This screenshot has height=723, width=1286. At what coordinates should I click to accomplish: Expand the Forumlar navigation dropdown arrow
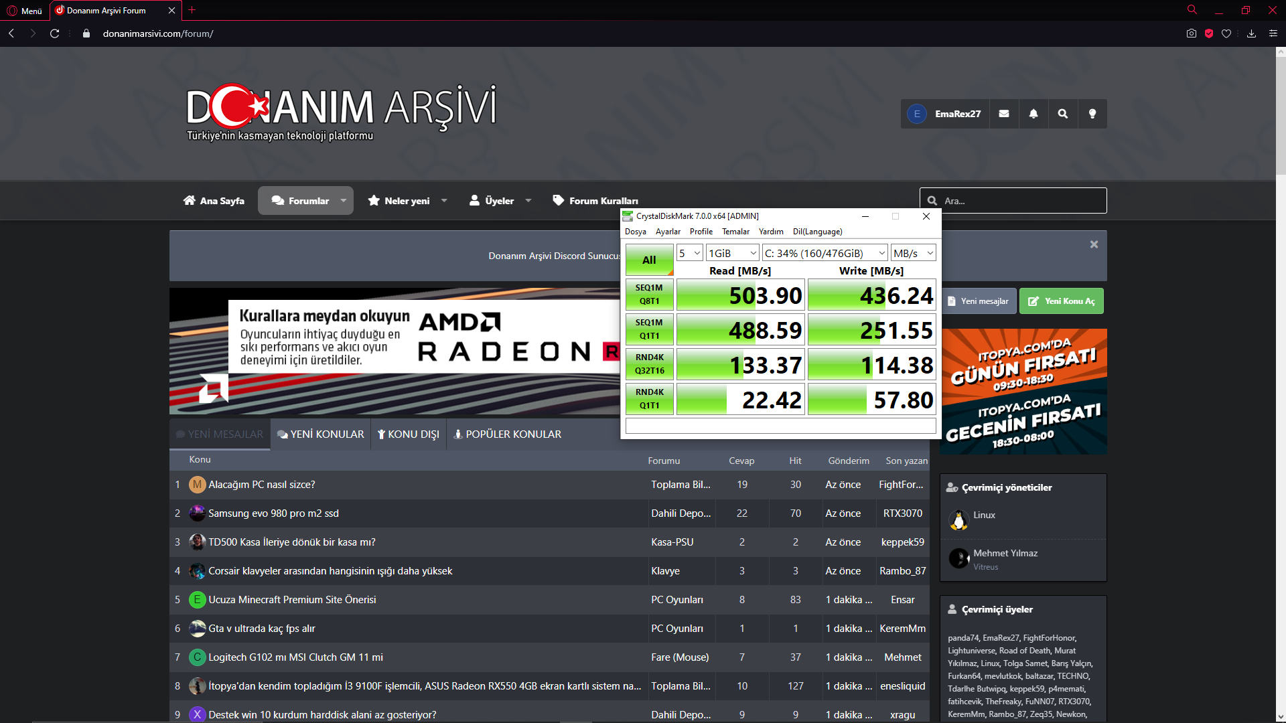tap(344, 201)
